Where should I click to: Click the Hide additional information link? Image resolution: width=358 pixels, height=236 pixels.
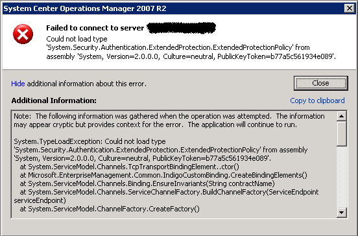pyautogui.click(x=18, y=84)
